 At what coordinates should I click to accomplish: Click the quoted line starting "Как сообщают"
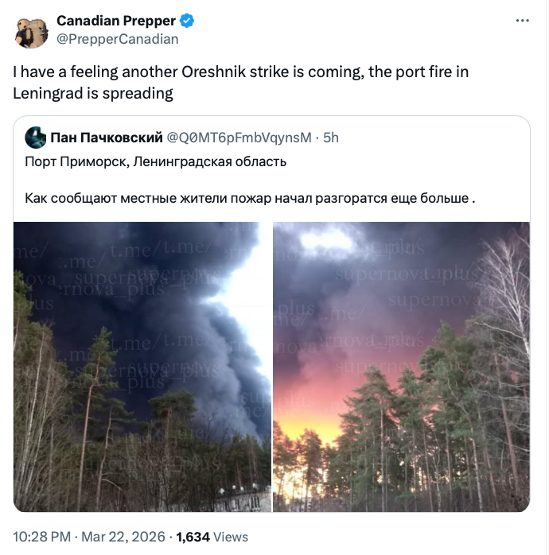(x=250, y=197)
